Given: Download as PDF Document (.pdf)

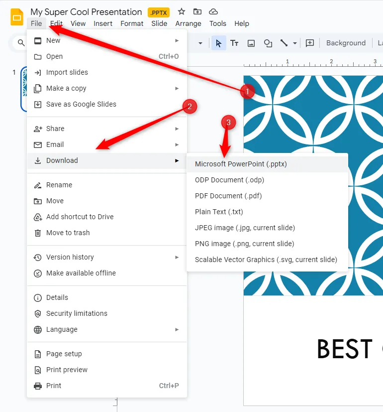Looking at the screenshot, I should tap(267, 196).
